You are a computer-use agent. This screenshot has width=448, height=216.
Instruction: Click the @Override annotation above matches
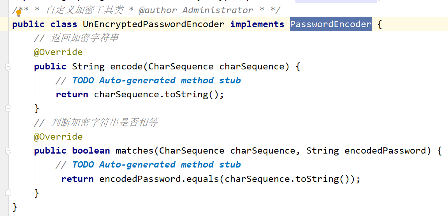pyautogui.click(x=58, y=137)
